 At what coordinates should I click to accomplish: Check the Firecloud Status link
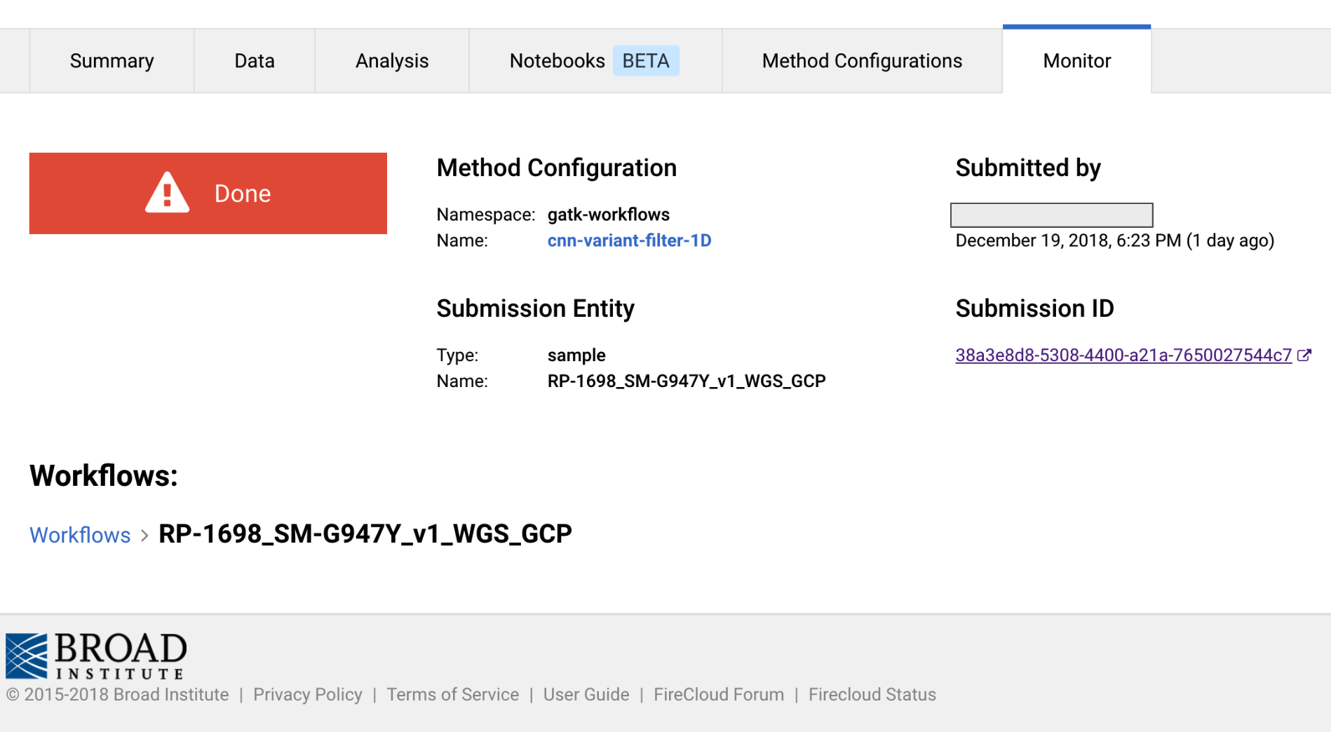872,694
